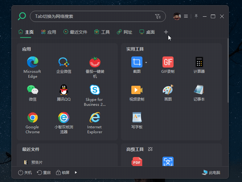The image size is (242, 182).
Task: Go to the 网址 tab
Action: (125, 32)
